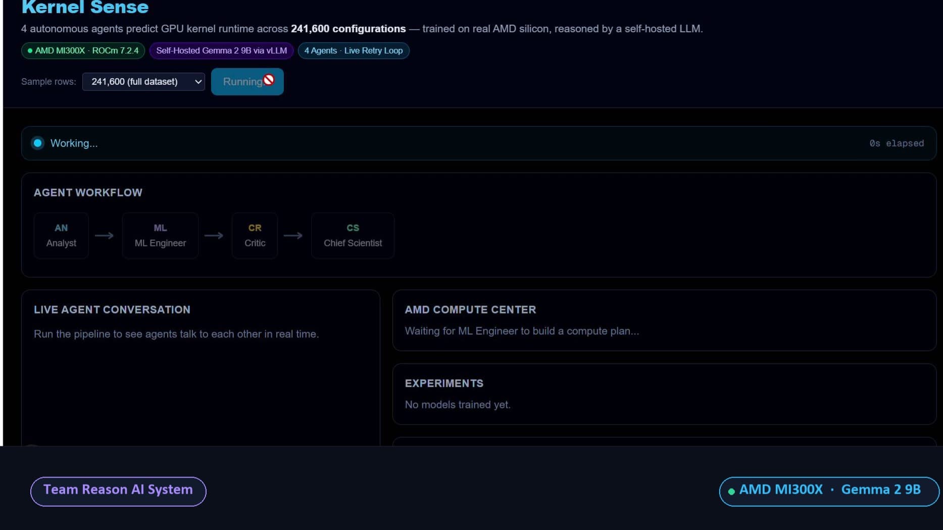Click the Kernel Sense title
Screen dimensions: 943x530
[x=85, y=7]
